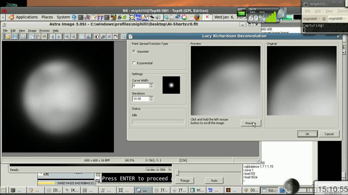This screenshot has width=348, height=195.
Task: Click the Range button in the background window
Action: (185, 181)
